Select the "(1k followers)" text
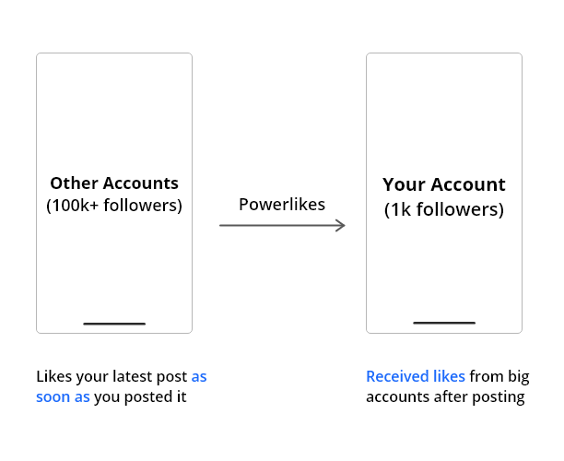 tap(444, 209)
